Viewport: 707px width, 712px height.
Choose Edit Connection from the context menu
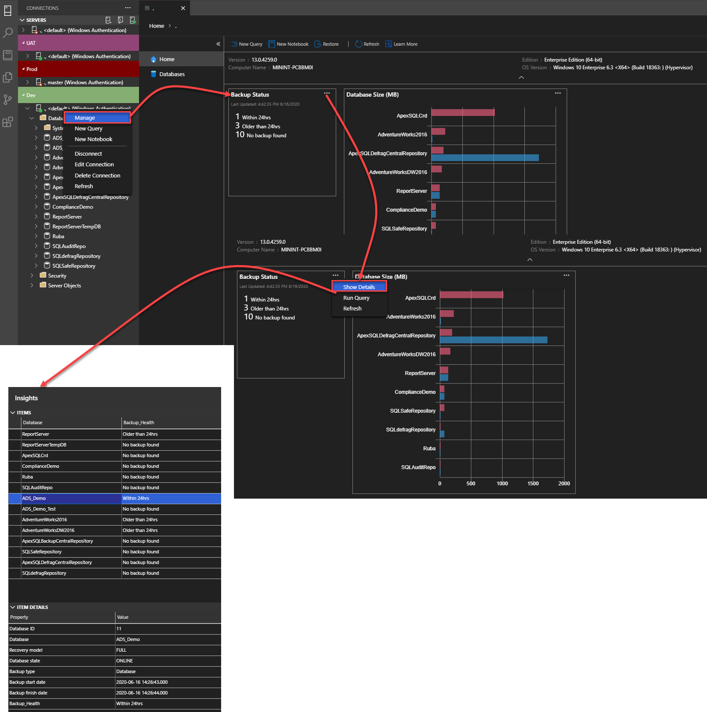coord(98,164)
